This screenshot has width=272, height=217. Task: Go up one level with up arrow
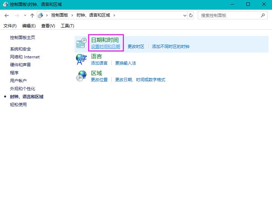(x=32, y=16)
